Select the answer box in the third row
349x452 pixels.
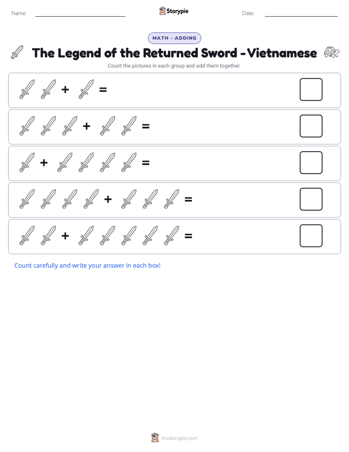point(311,162)
